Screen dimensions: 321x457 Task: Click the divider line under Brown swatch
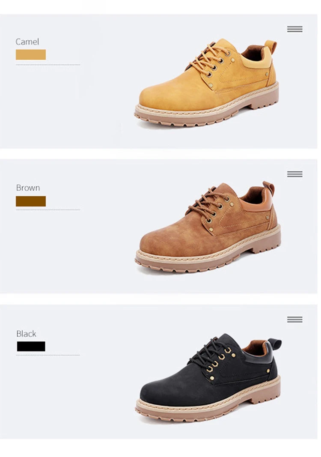48,209
